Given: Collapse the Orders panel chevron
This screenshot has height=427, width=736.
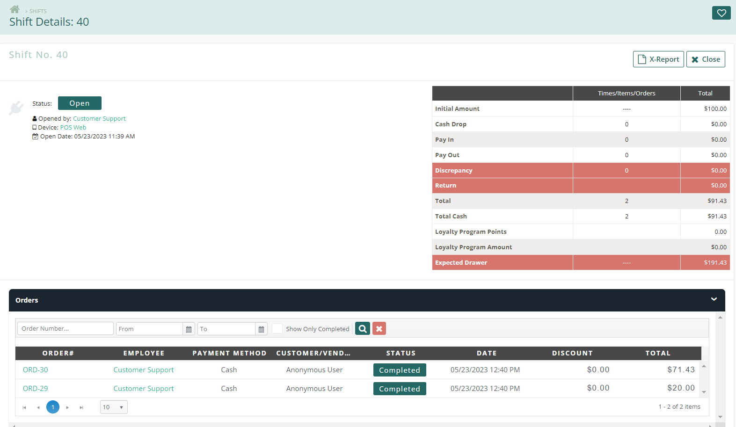Looking at the screenshot, I should (714, 299).
